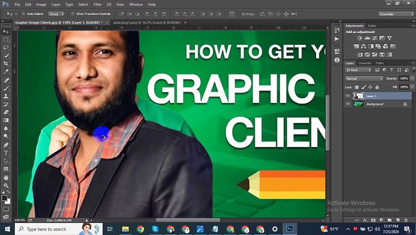Hide Layer 1 with its eye icon
Image resolution: width=416 pixels, height=235 pixels.
click(348, 96)
